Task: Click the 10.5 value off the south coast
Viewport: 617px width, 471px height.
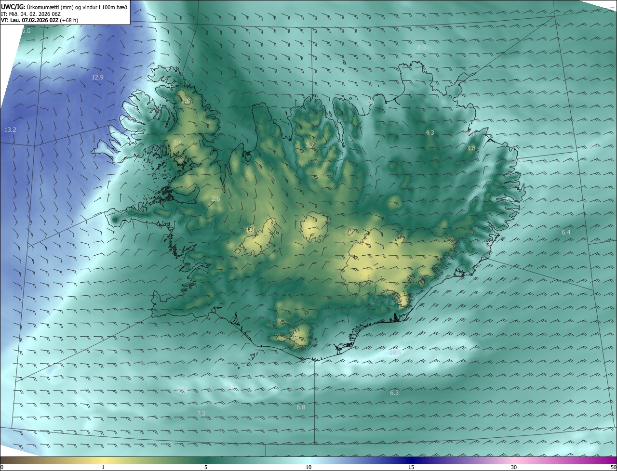Action: pos(395,353)
